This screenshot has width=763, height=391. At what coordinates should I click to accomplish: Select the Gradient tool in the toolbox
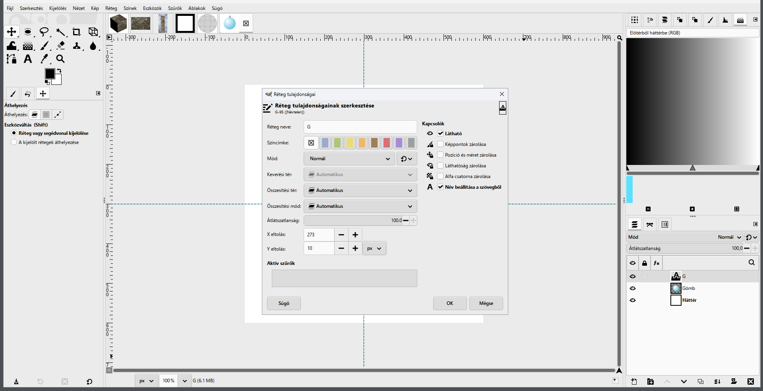click(28, 46)
